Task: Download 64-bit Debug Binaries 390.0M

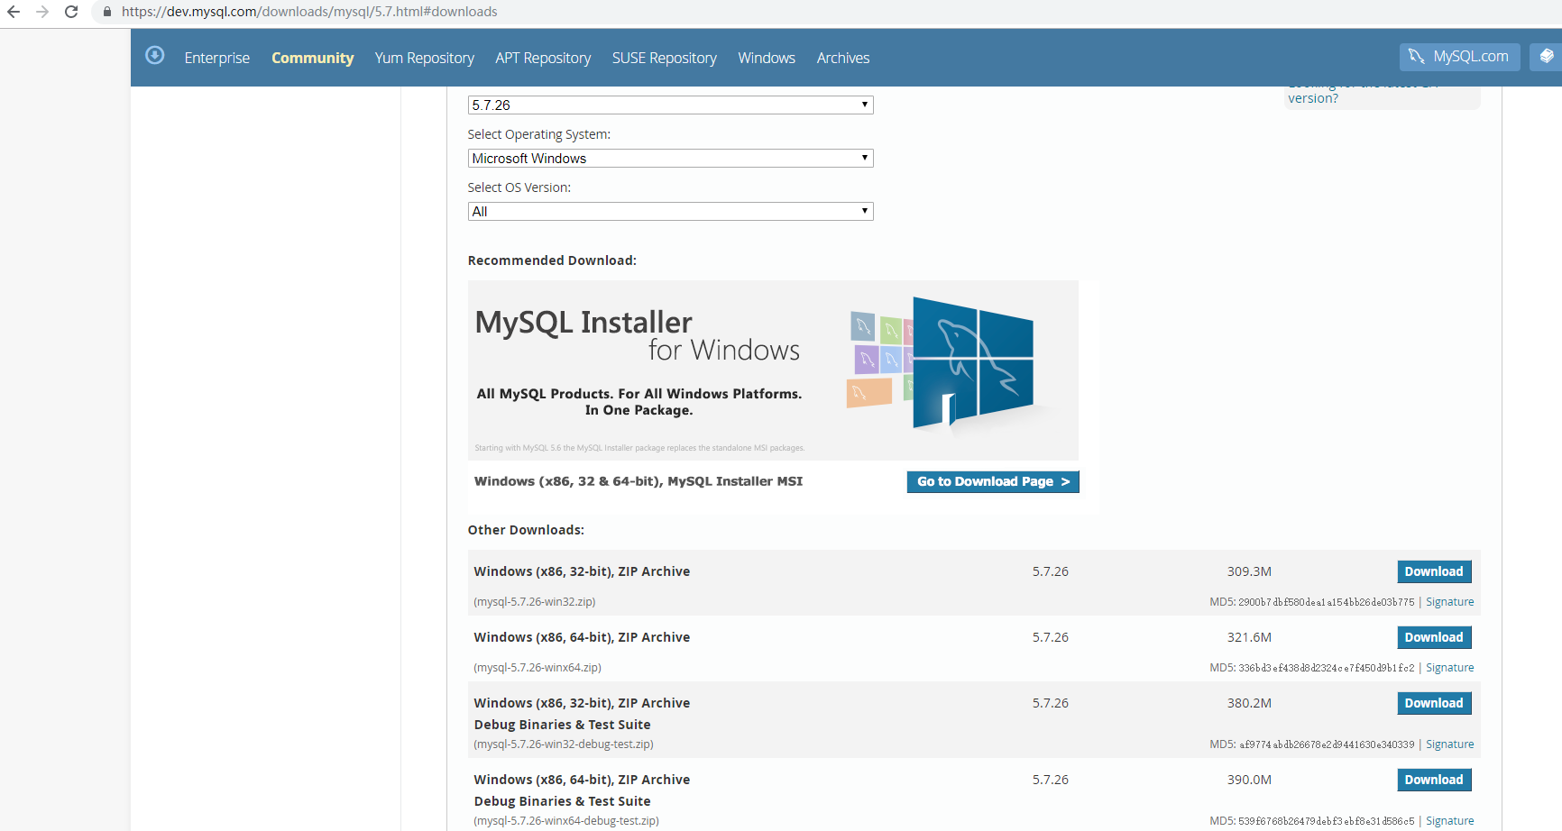Action: 1434,780
